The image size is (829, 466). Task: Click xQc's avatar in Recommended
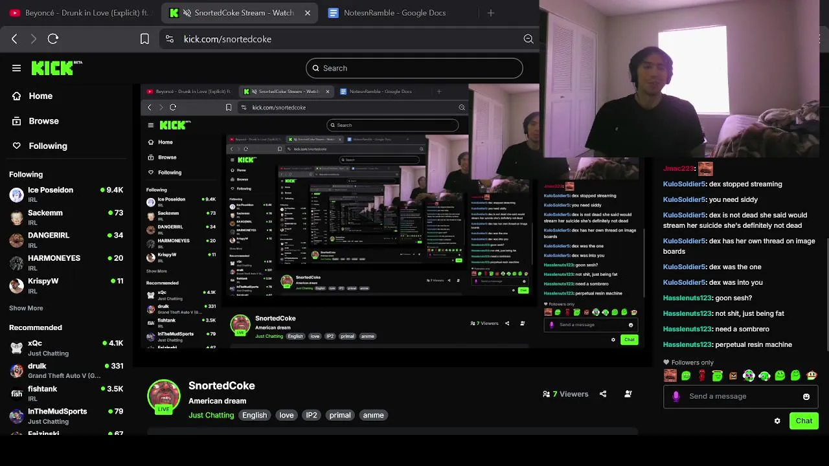tap(17, 348)
